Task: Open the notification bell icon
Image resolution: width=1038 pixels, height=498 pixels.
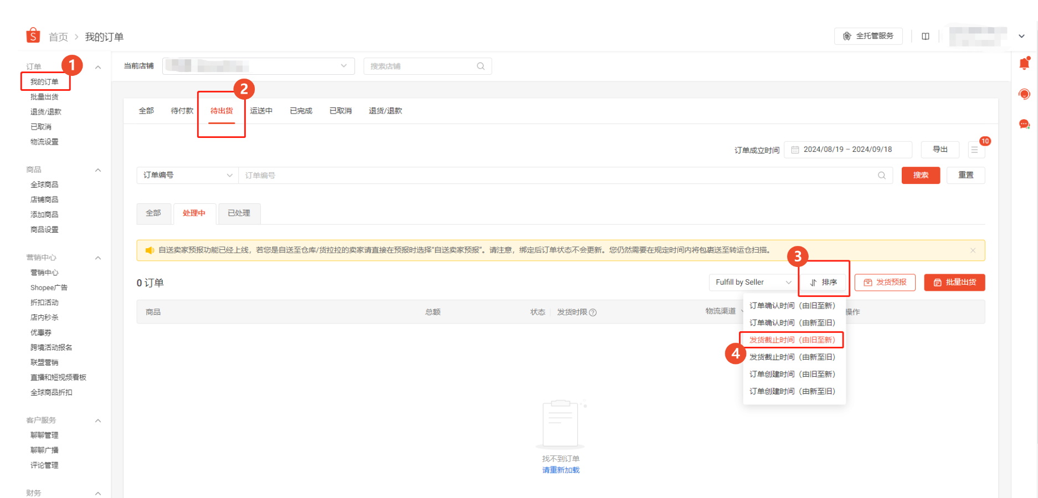Action: 1024,64
